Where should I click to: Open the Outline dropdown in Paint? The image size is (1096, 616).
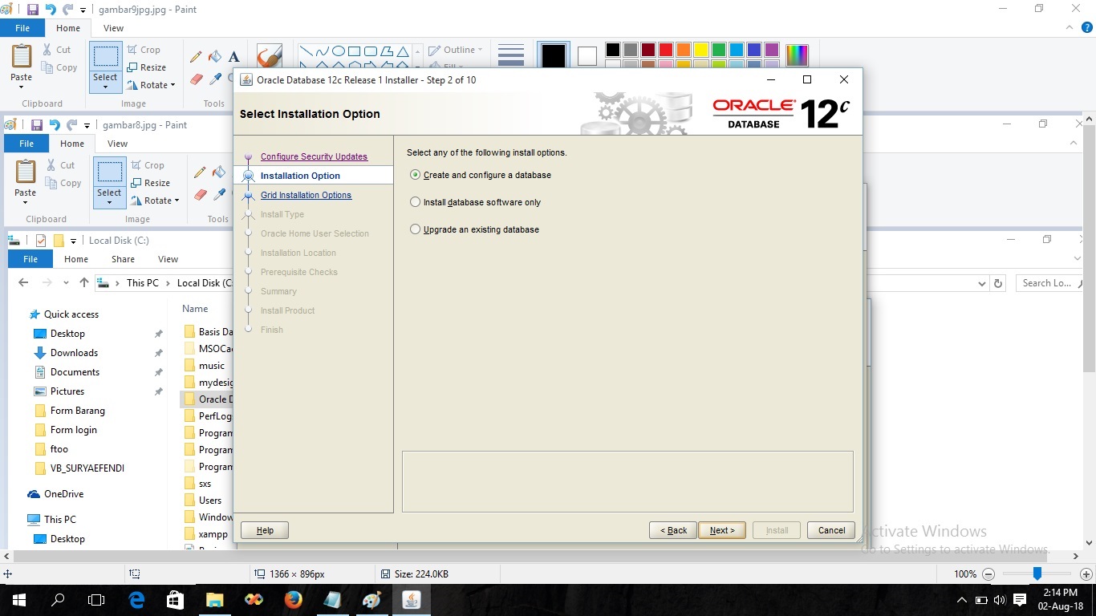(456, 49)
